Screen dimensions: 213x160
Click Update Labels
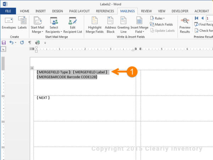pyautogui.click(x=163, y=31)
